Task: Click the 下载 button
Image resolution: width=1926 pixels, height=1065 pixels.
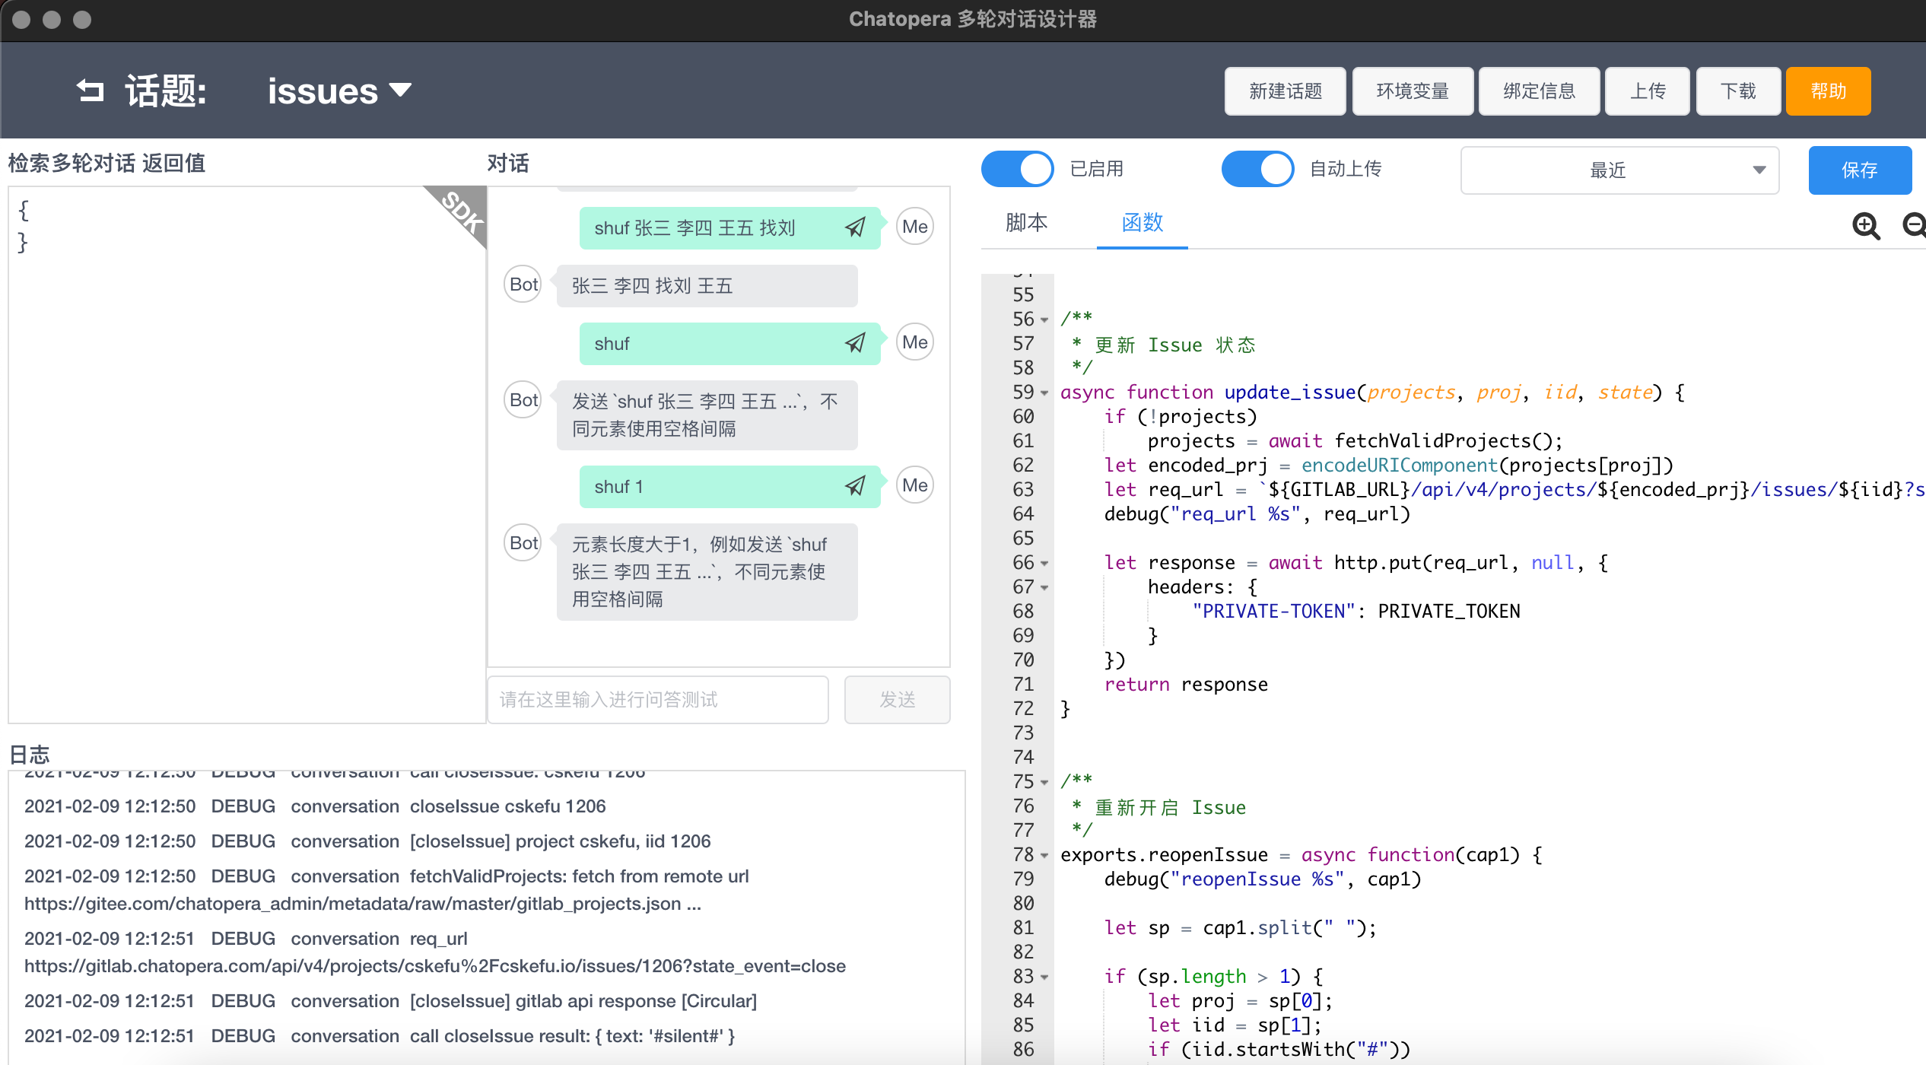Action: click(x=1738, y=91)
